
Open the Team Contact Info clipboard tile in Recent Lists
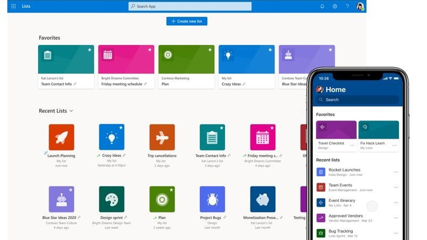pyautogui.click(x=212, y=137)
